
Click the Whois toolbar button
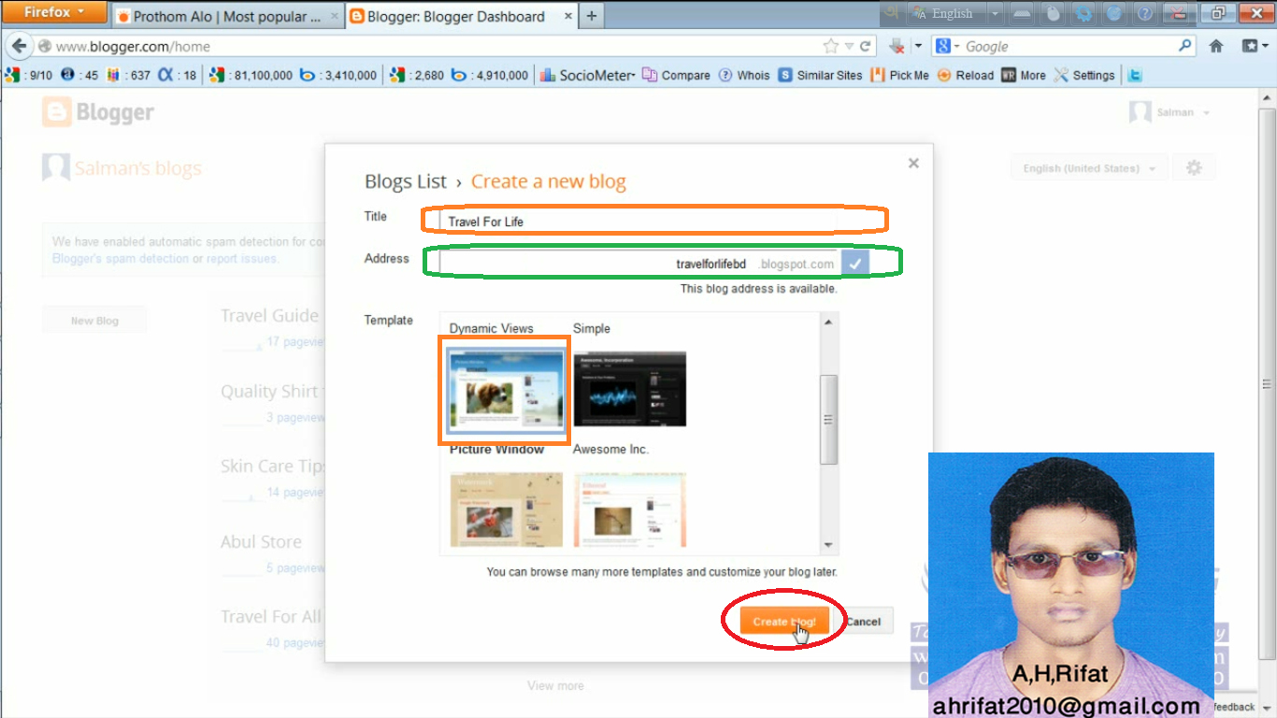744,75
